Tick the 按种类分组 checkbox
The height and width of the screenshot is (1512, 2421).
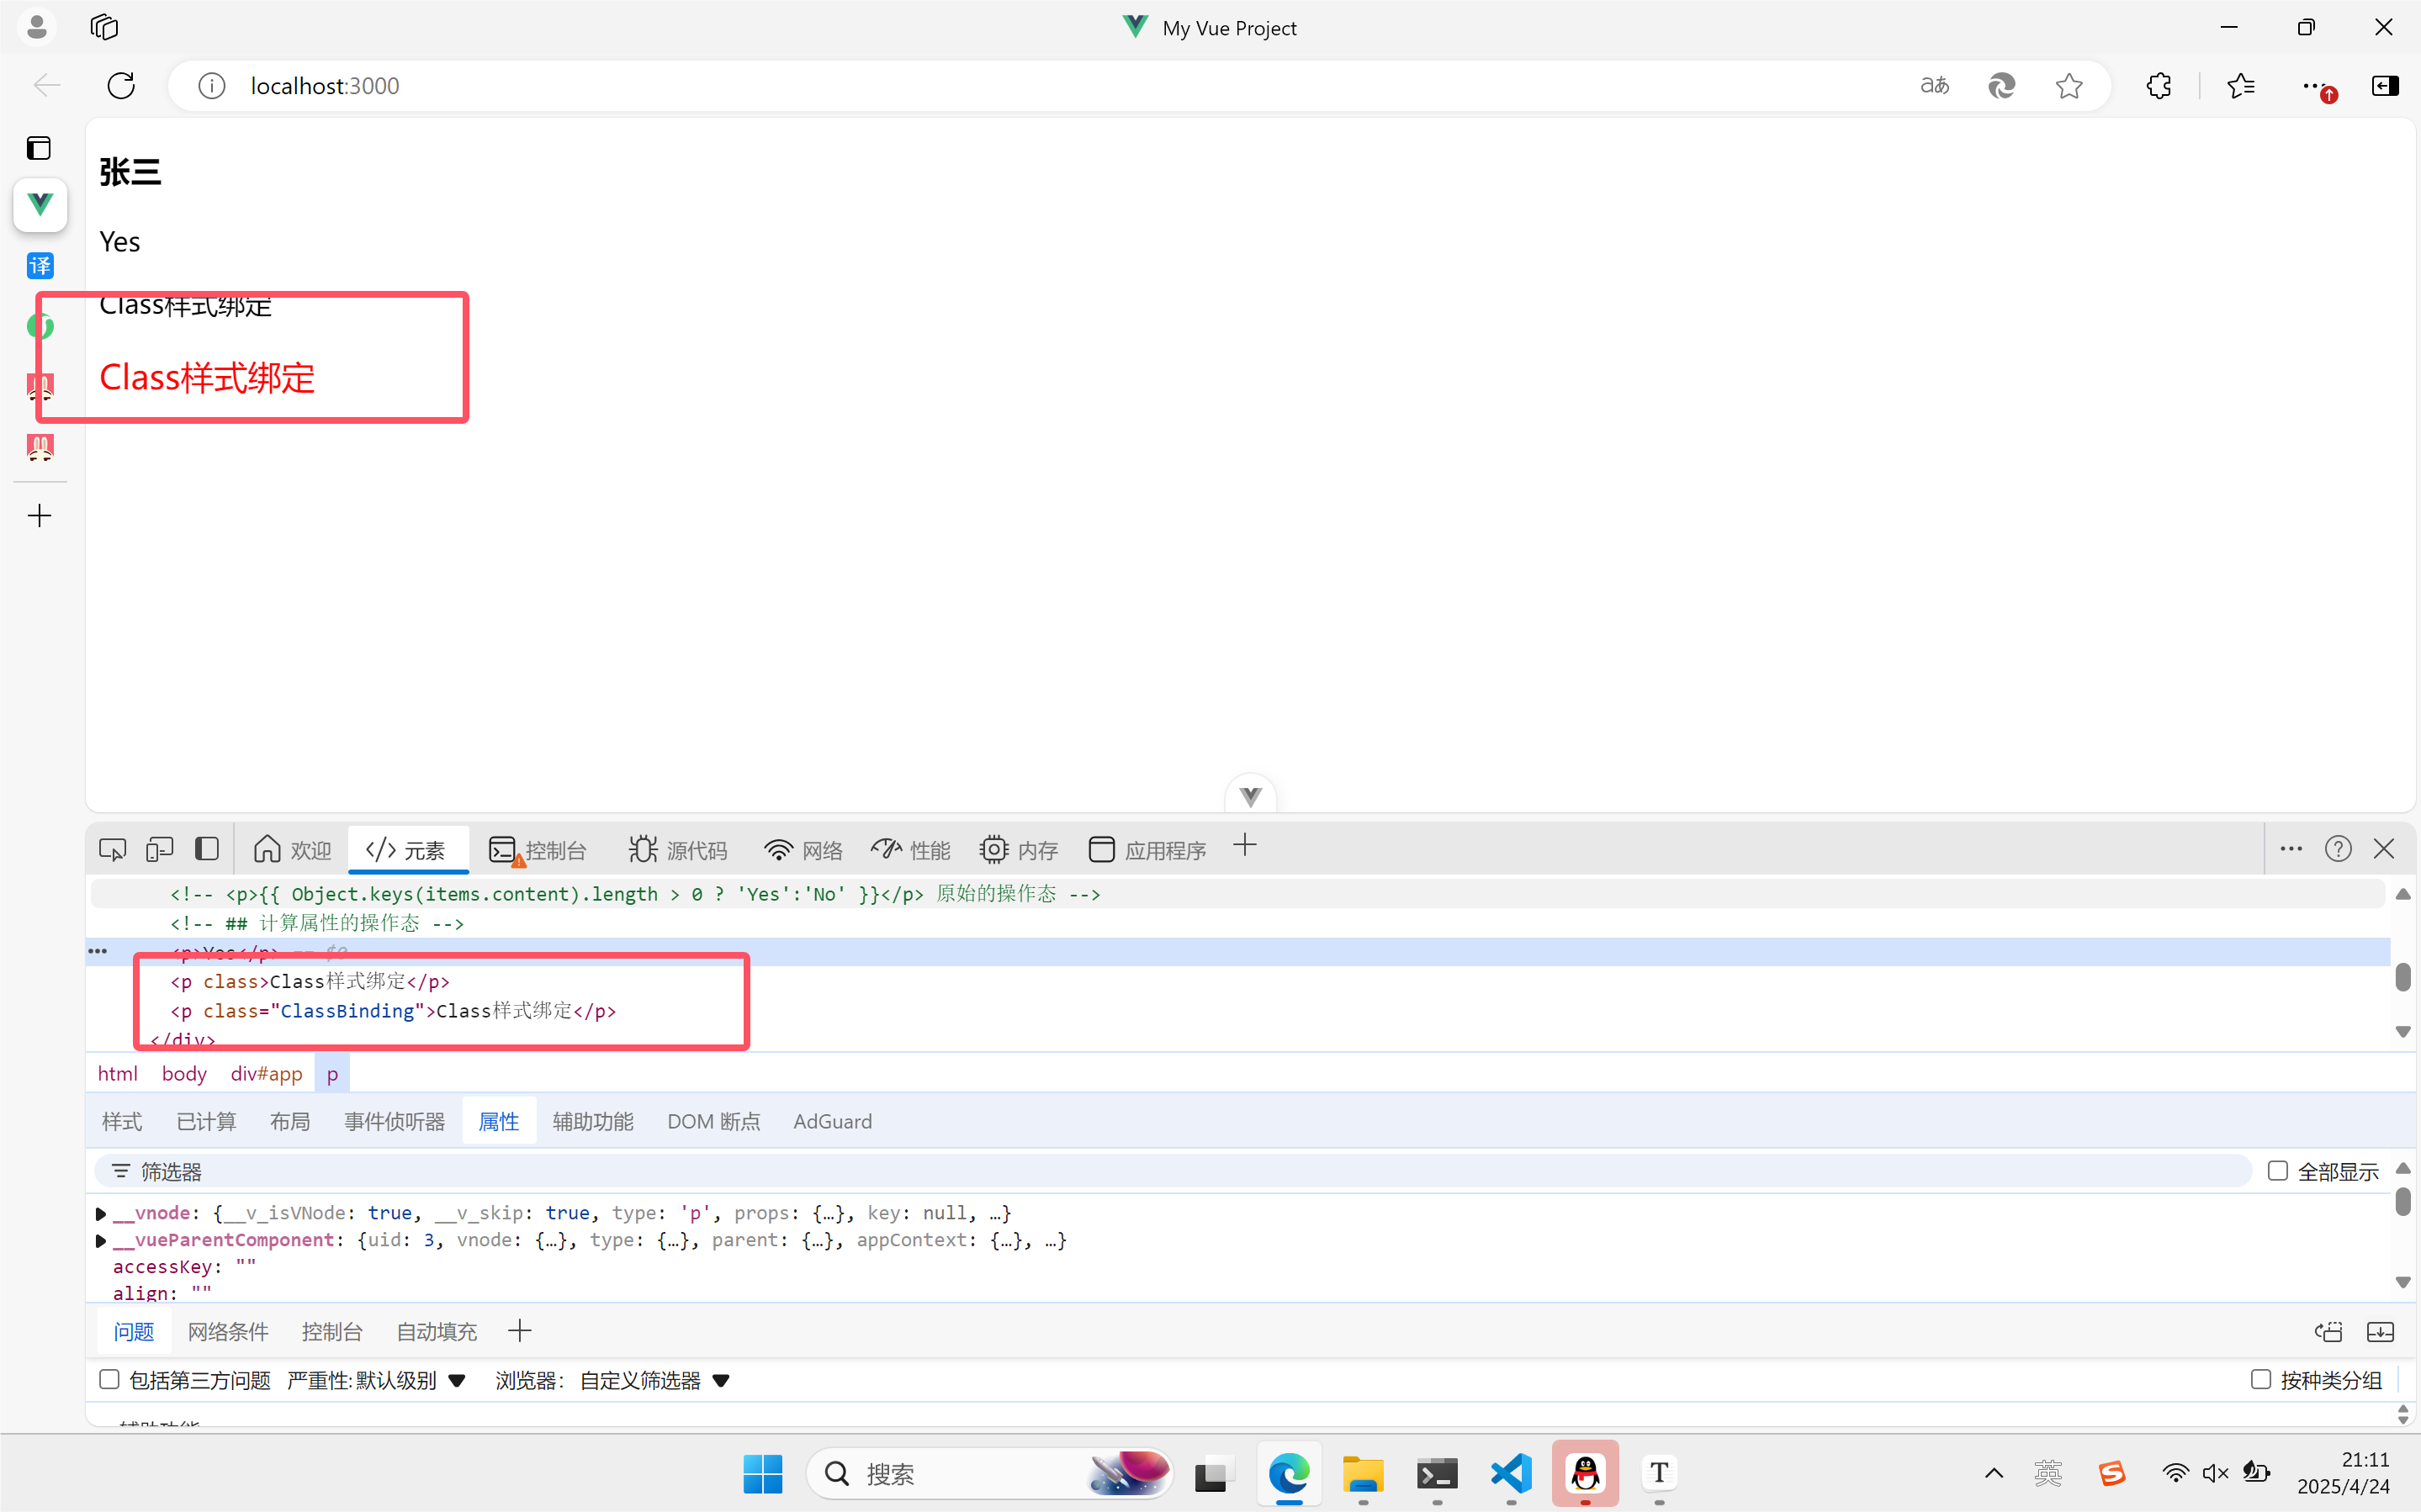pos(2260,1380)
